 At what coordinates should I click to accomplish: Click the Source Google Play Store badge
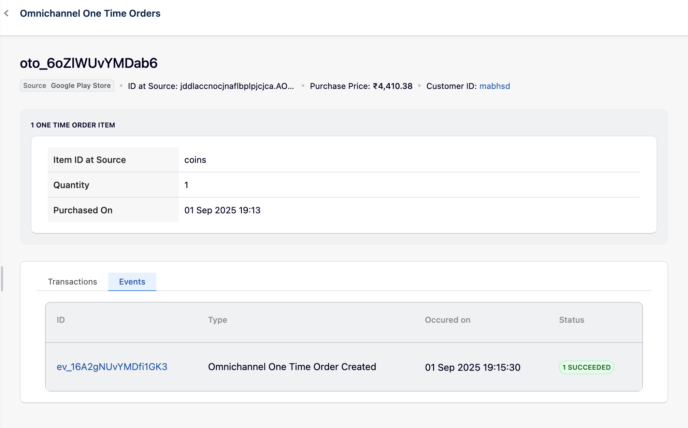tap(67, 86)
